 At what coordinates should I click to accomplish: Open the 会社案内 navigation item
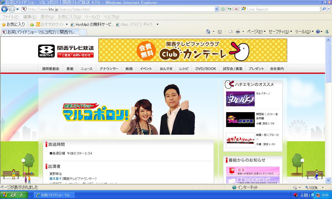(x=277, y=69)
